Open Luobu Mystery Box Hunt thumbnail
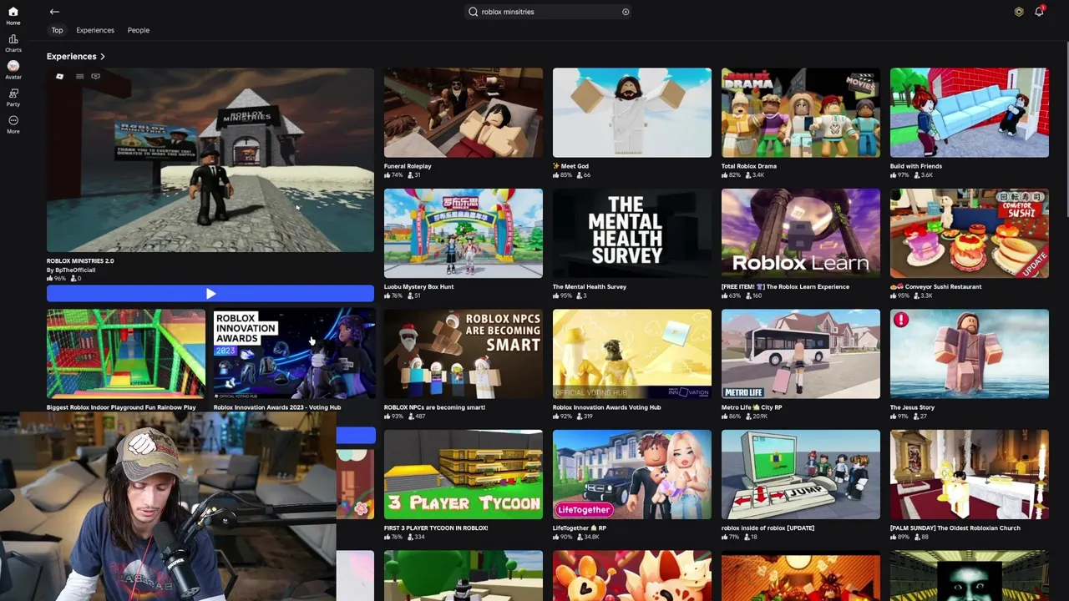This screenshot has height=601, width=1069. (463, 234)
